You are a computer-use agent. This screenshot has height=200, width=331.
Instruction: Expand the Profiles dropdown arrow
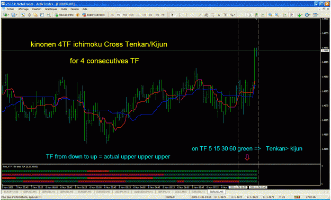click(16, 15)
